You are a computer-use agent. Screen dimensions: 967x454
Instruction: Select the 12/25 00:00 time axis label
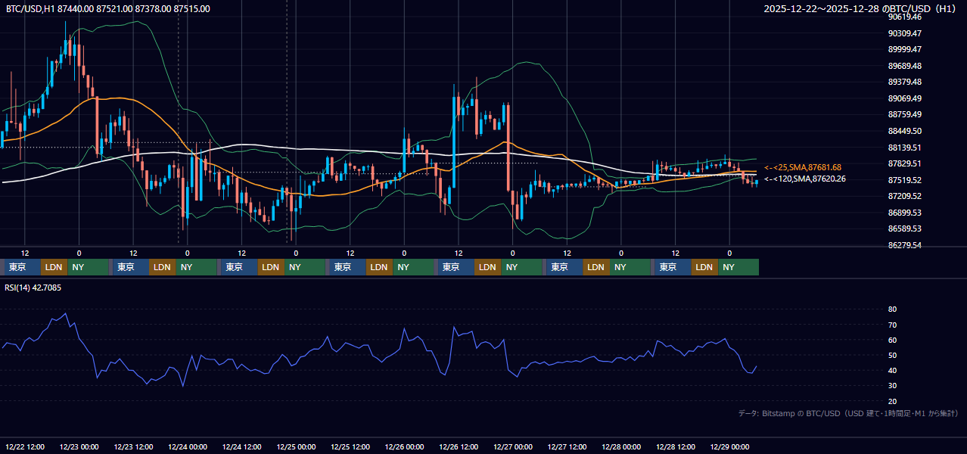click(x=297, y=447)
